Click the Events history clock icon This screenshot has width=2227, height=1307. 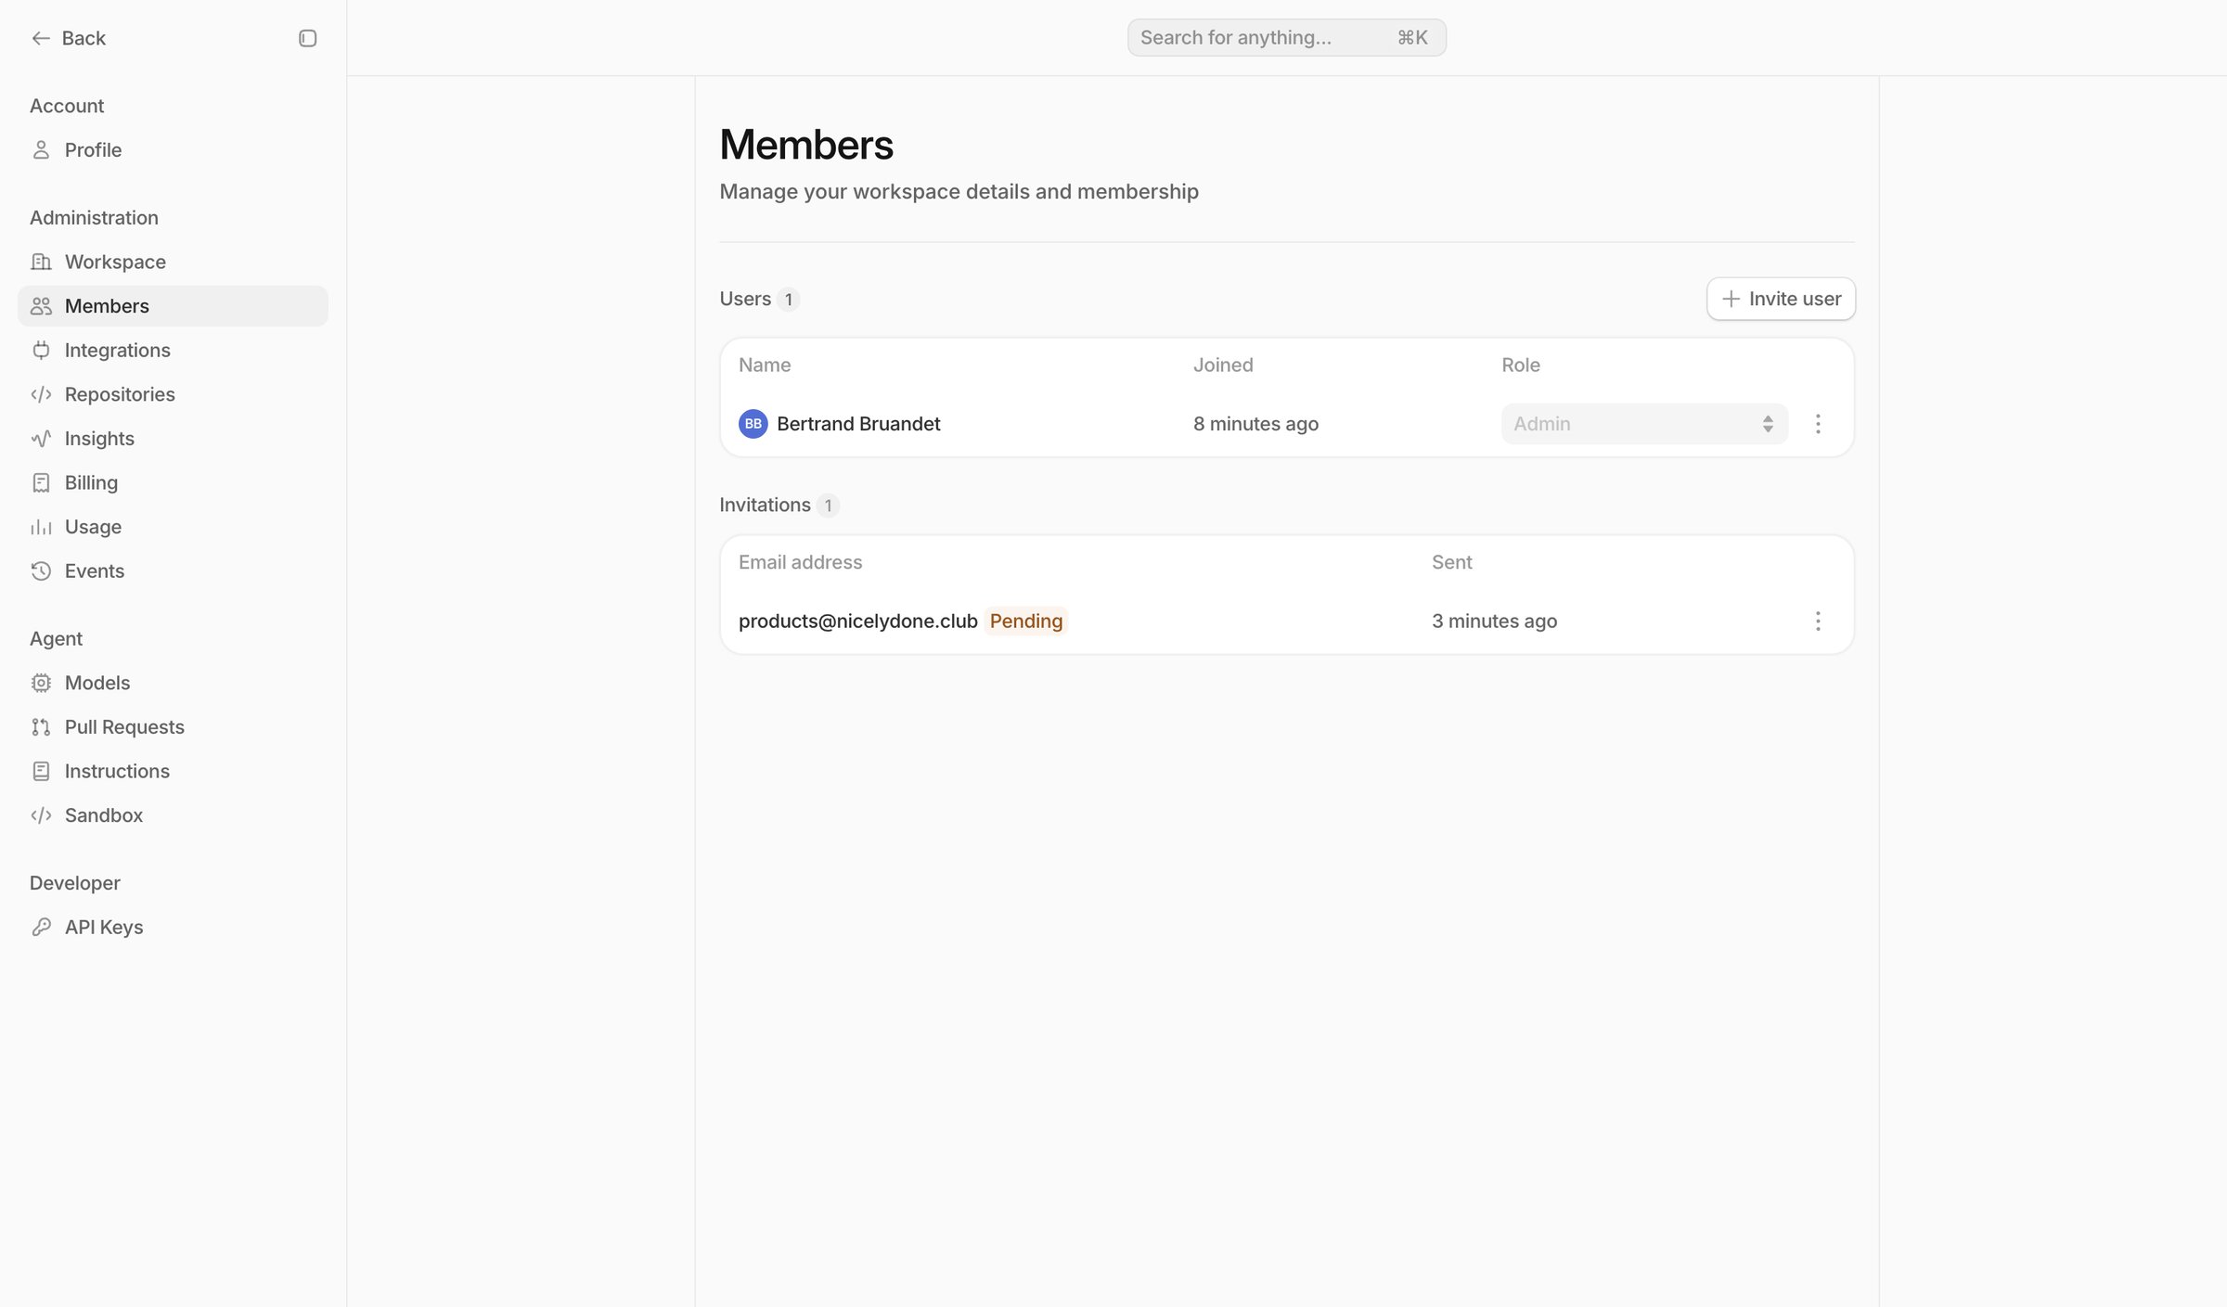pos(41,571)
